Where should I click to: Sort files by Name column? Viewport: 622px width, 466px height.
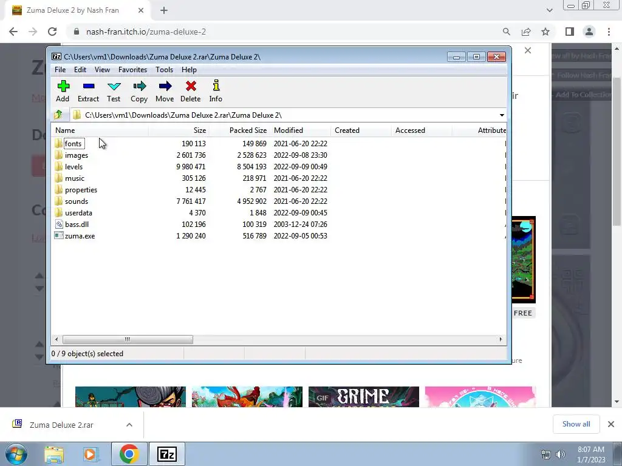(x=100, y=130)
